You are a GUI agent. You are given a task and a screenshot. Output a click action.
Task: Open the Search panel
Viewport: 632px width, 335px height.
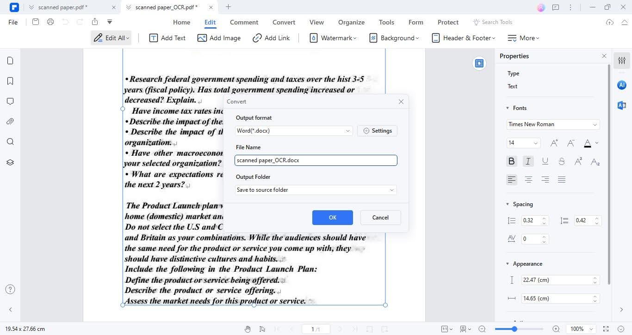[x=10, y=142]
